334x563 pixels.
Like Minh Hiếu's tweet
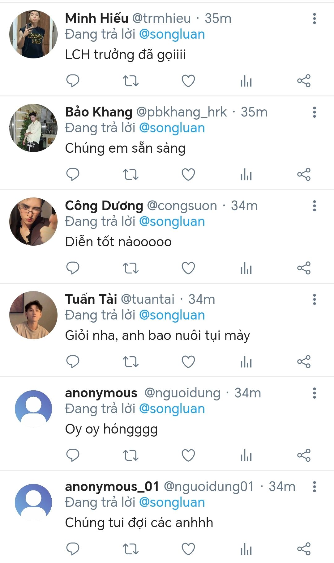[188, 81]
